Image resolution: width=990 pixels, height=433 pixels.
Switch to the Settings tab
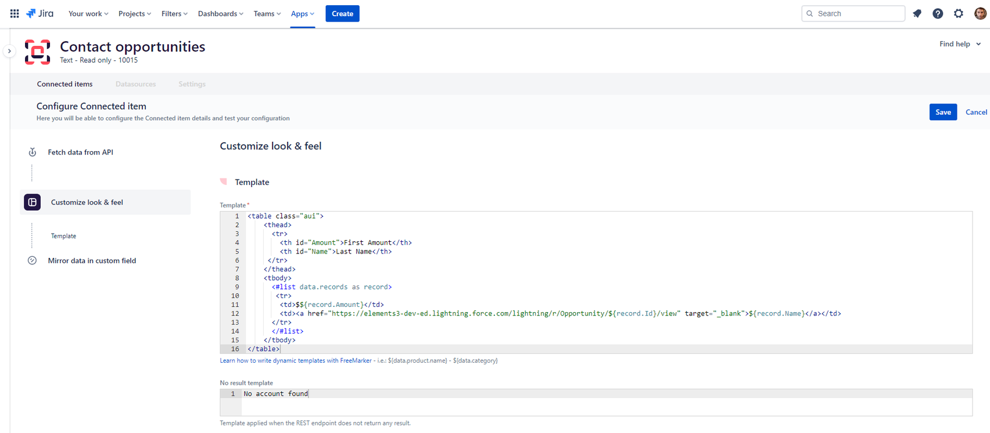192,84
